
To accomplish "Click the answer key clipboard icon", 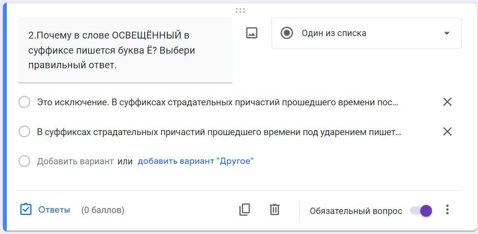I will pos(26,210).
